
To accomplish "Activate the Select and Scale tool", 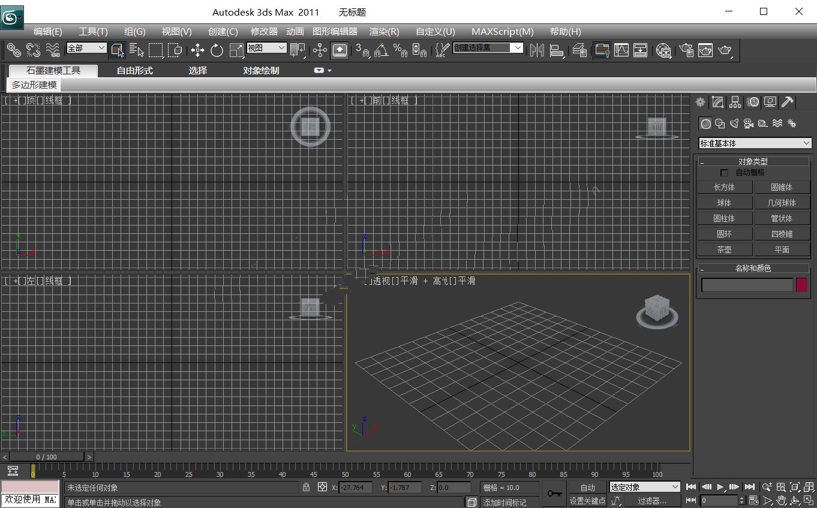I will pos(236,50).
